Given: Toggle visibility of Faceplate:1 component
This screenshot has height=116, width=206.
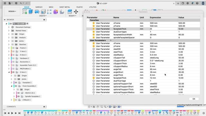Looking at the screenshot, I should click(16, 82).
